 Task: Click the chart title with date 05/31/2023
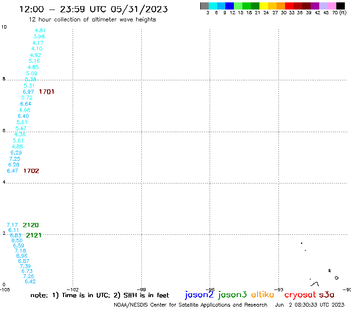click(x=93, y=10)
